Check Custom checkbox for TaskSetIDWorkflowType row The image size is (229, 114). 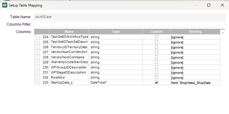(156, 37)
